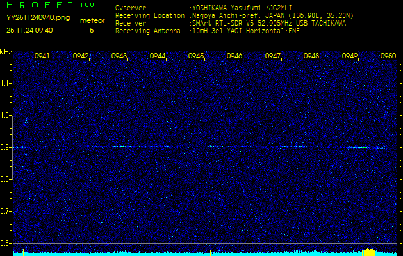Select the 25.11.24 09:40 timestamp text
This screenshot has height=256, width=403.
pyautogui.click(x=29, y=29)
